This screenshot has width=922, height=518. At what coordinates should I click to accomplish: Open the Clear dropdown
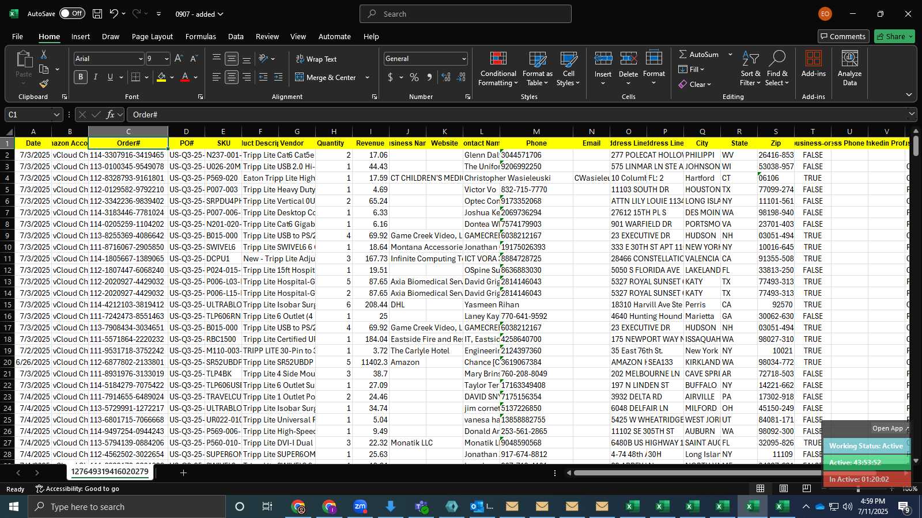695,84
